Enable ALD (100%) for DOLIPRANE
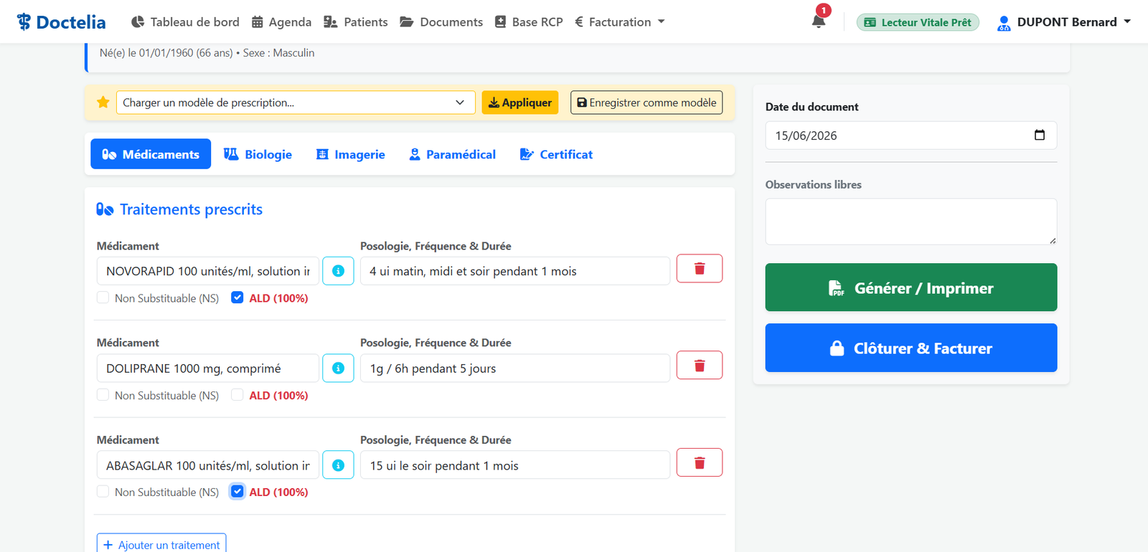This screenshot has height=552, width=1148. 237,395
